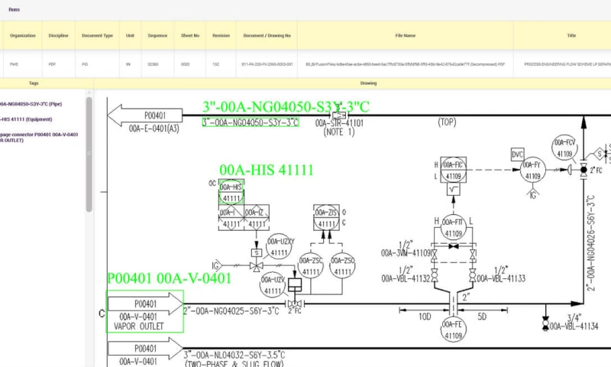611x367 pixels.
Task: Select the HIS 41111 Equipment tag
Action: [x=27, y=119]
